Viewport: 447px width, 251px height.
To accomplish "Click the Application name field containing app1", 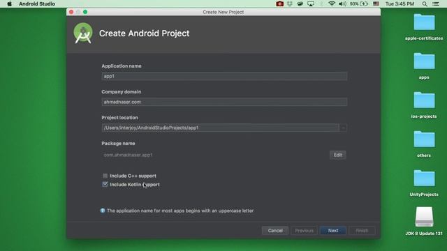I will pos(224,76).
